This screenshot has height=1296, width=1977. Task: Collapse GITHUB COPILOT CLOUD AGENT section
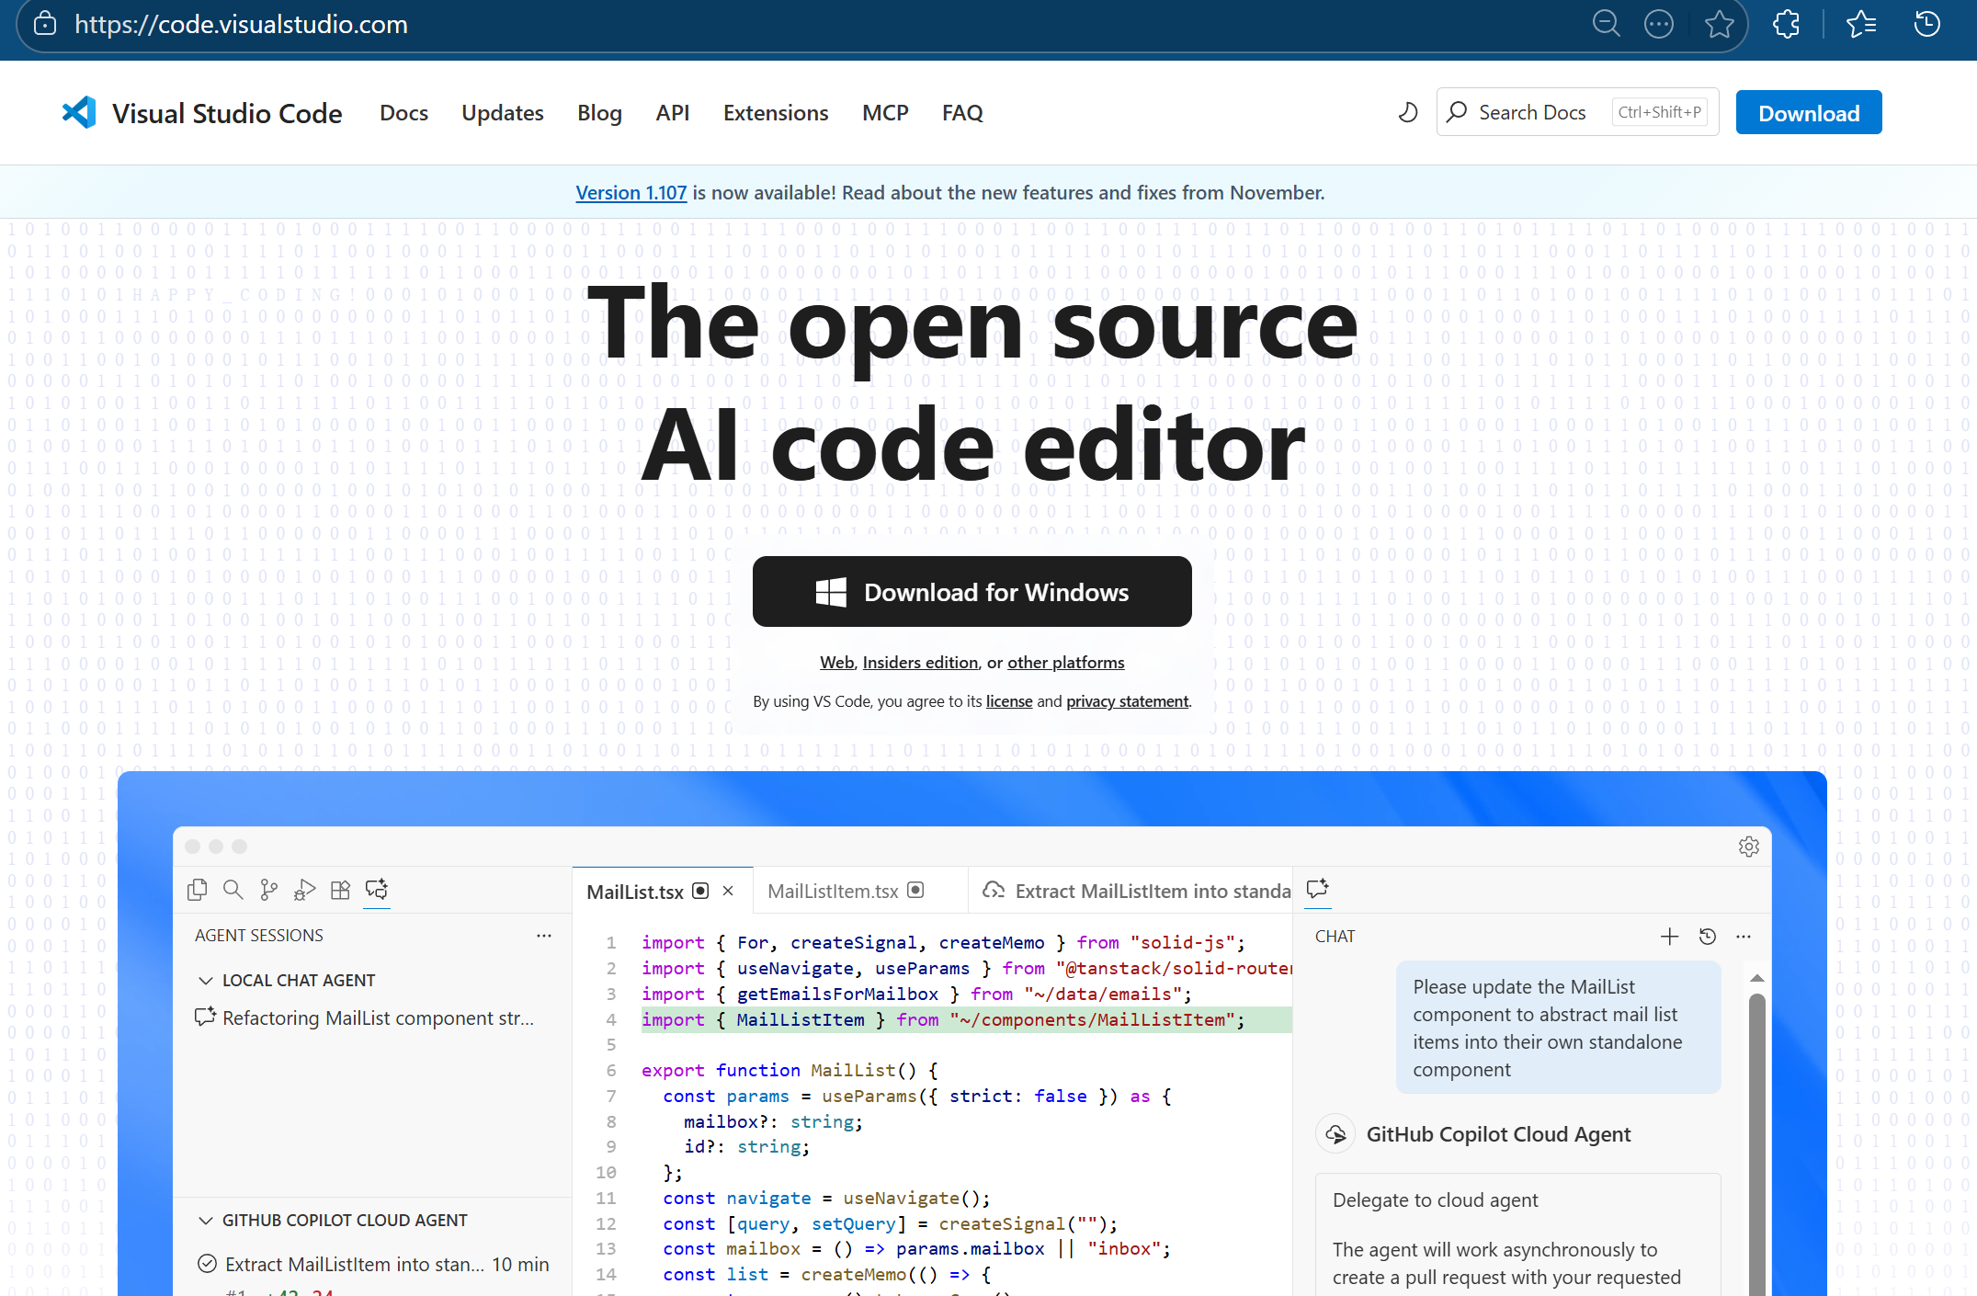tap(206, 1220)
